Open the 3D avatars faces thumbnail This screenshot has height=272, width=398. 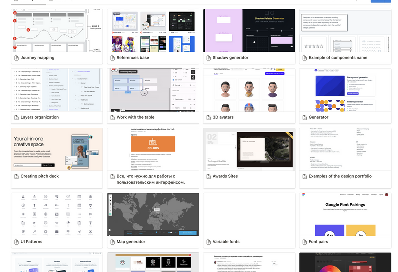click(249, 90)
